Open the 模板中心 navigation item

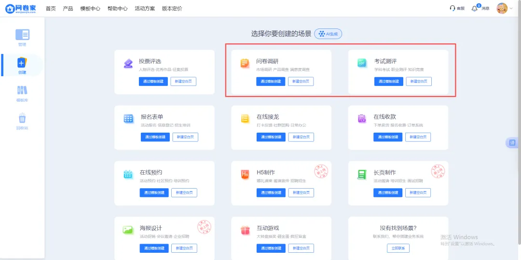90,9
